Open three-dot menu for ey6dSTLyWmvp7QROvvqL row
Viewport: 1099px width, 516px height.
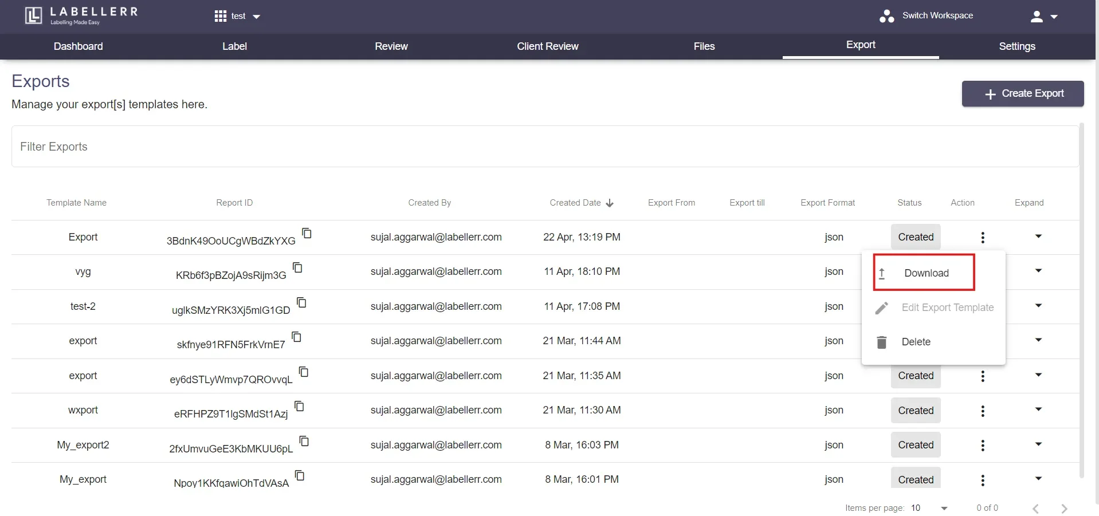[983, 376]
